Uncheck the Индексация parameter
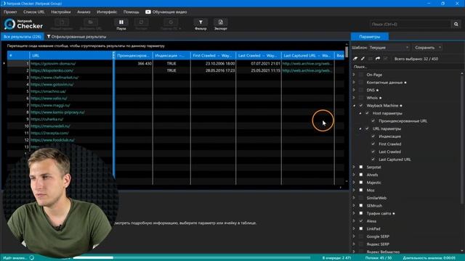 [373, 136]
